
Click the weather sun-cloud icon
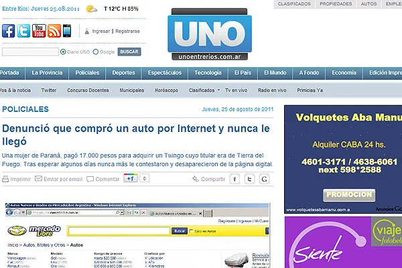92,9
